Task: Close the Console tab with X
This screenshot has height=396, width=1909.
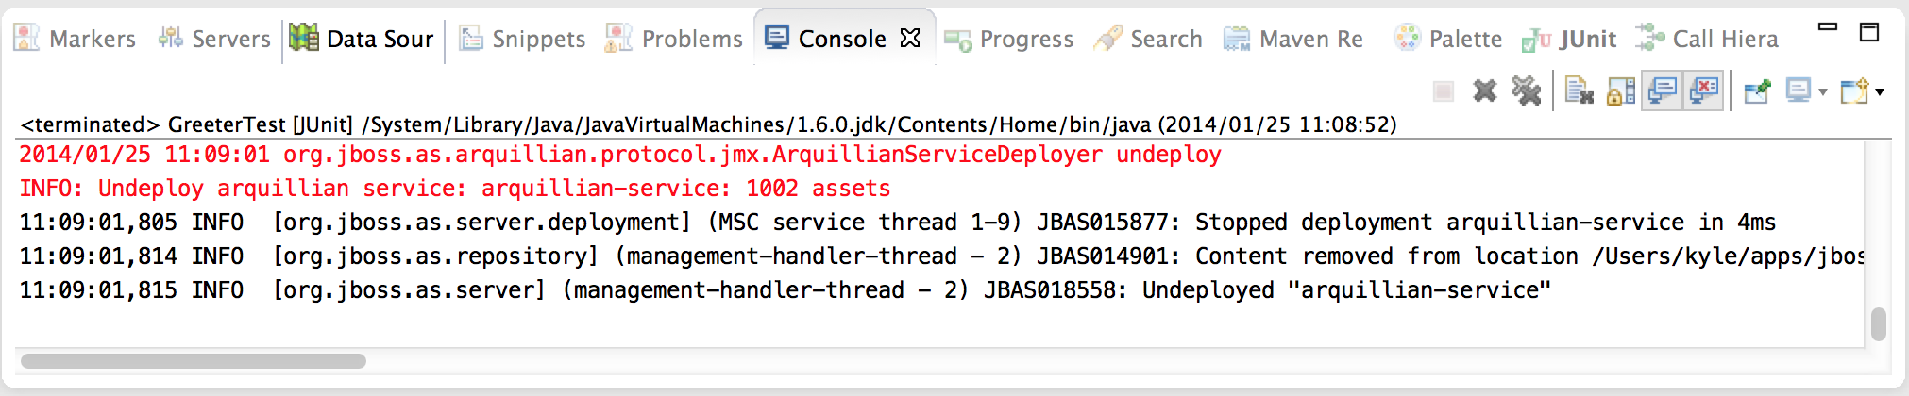Action: pos(910,38)
